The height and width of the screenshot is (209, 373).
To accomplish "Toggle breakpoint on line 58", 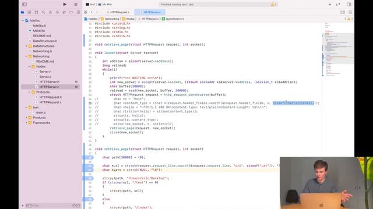I will (x=88, y=199).
